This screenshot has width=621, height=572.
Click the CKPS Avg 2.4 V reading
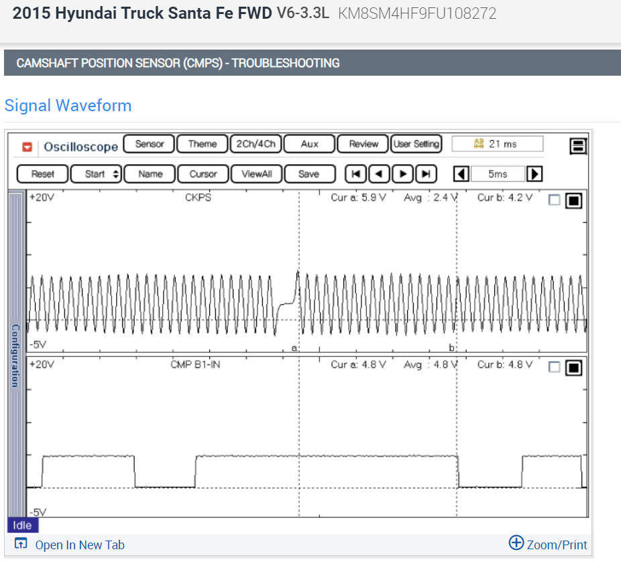click(x=431, y=198)
